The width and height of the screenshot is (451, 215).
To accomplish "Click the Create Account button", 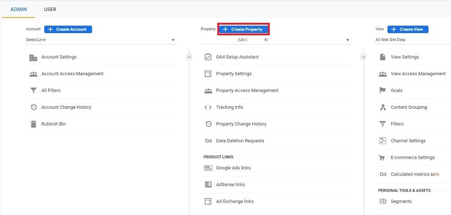I will click(68, 30).
